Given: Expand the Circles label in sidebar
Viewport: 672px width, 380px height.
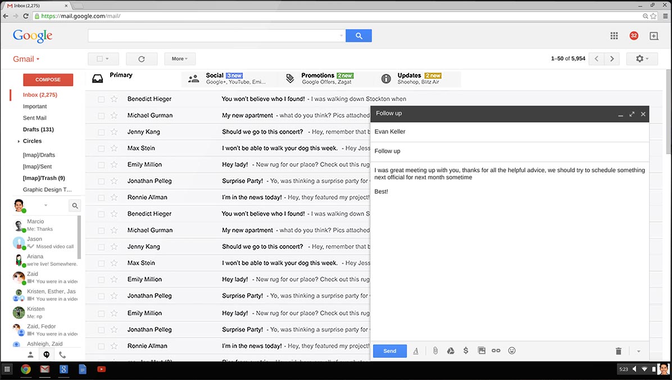Looking at the screenshot, I should point(19,142).
